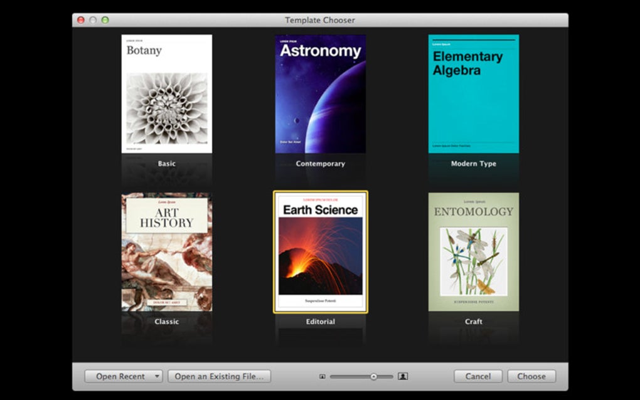640x400 pixels.
Task: Select the Art History Classic template
Action: point(166,252)
